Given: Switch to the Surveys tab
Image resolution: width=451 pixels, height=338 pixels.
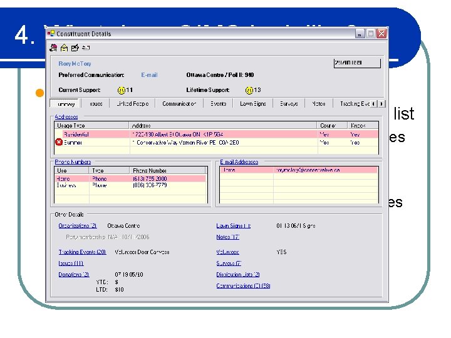Looking at the screenshot, I should [x=289, y=104].
